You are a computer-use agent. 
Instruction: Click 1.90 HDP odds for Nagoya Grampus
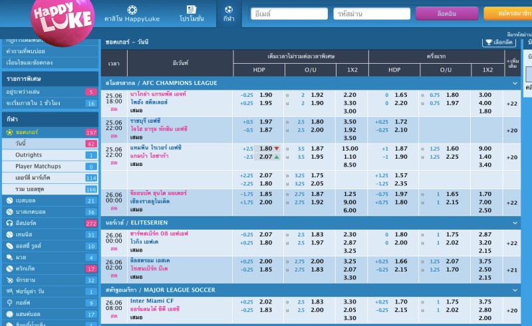(265, 95)
